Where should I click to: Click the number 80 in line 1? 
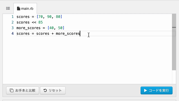coord(58,17)
